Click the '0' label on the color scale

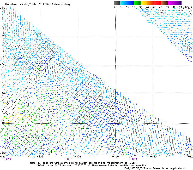tap(114, 7)
